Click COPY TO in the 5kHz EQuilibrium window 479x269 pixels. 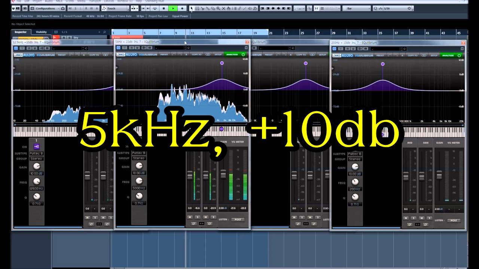(x=197, y=55)
